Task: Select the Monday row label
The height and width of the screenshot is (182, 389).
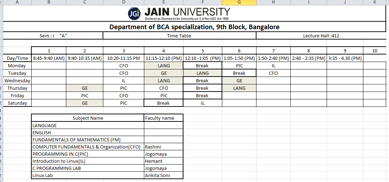Action: tap(17, 66)
